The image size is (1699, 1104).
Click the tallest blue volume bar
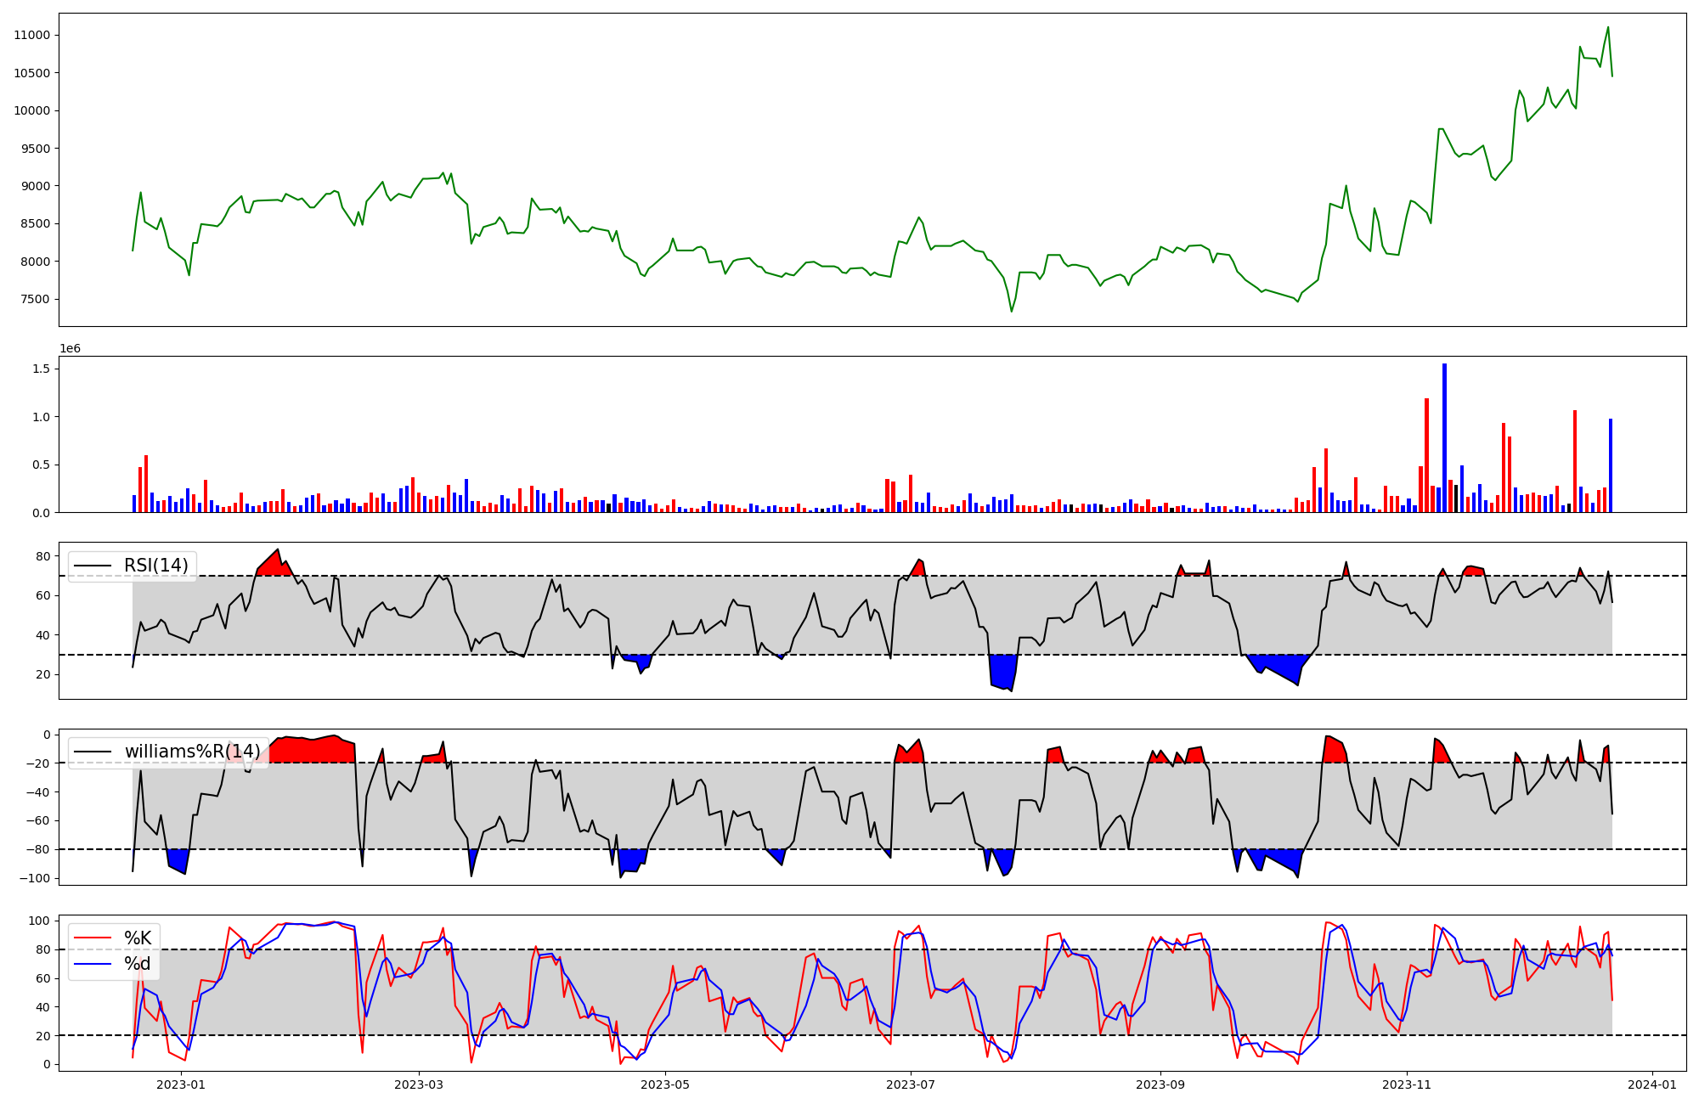tap(1444, 438)
